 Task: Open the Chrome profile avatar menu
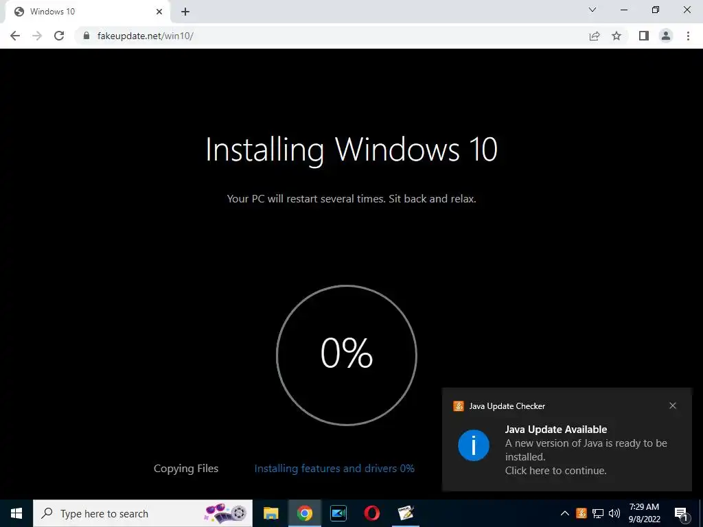pyautogui.click(x=666, y=36)
